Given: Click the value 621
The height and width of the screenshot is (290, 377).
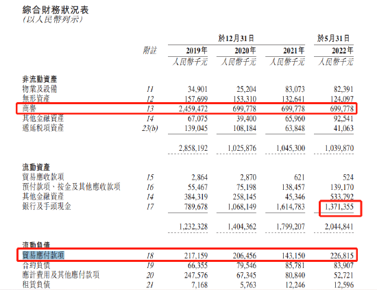Looking at the screenshot, I should point(300,178).
